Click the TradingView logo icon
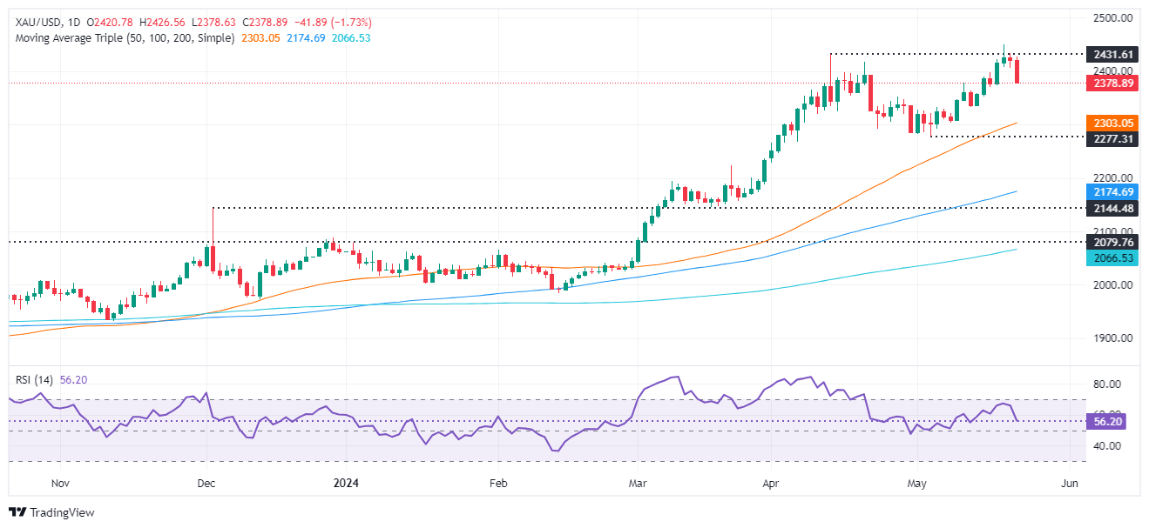1149x528 pixels. 17,512
